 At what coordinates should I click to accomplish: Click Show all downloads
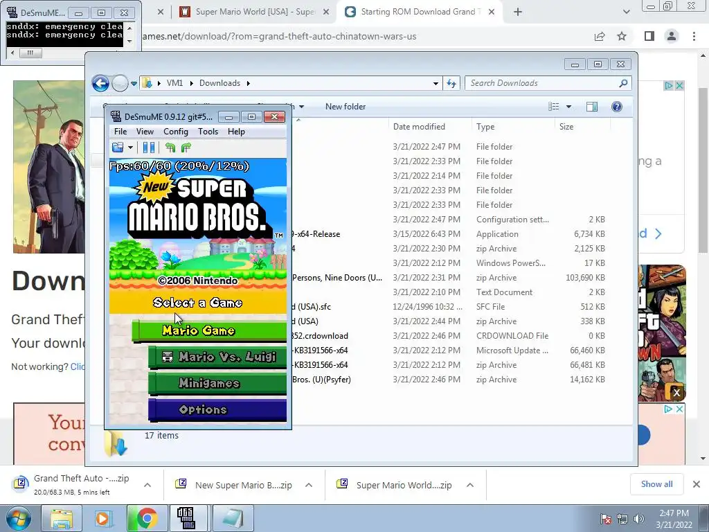[x=656, y=484]
